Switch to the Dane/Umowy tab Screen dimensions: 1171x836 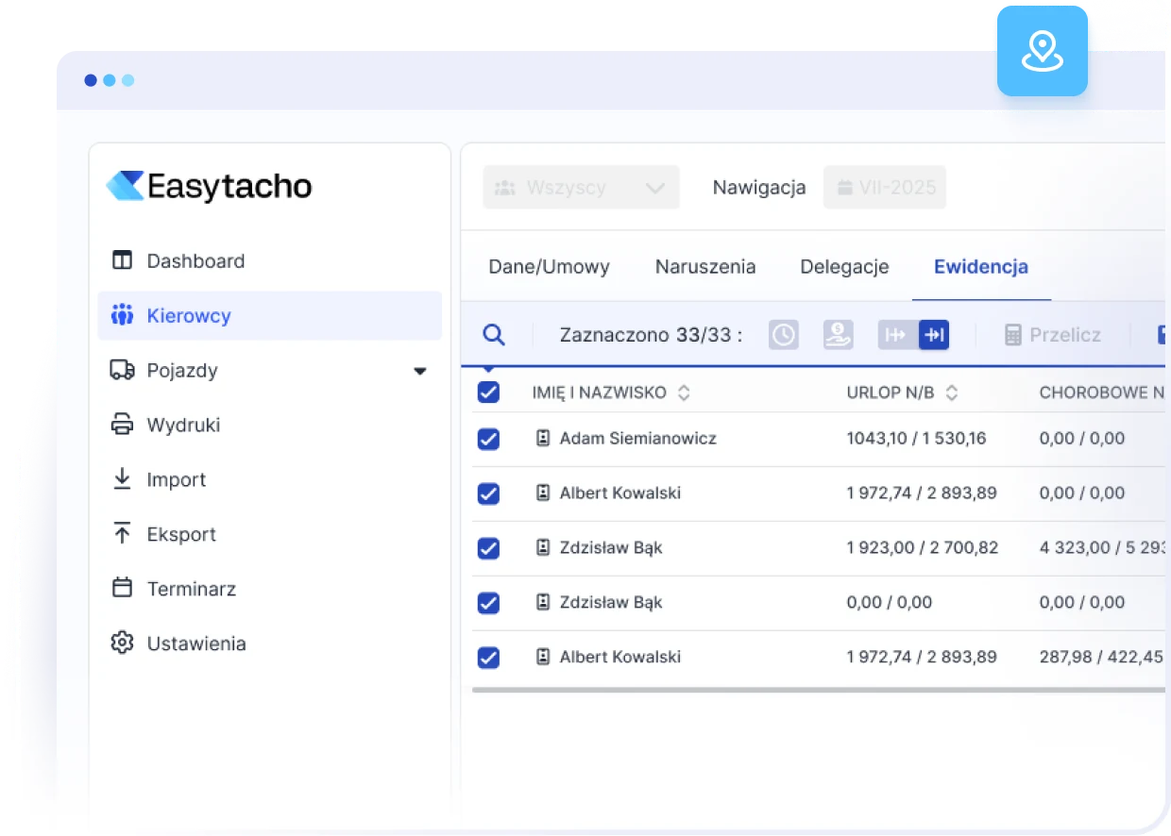[549, 267]
